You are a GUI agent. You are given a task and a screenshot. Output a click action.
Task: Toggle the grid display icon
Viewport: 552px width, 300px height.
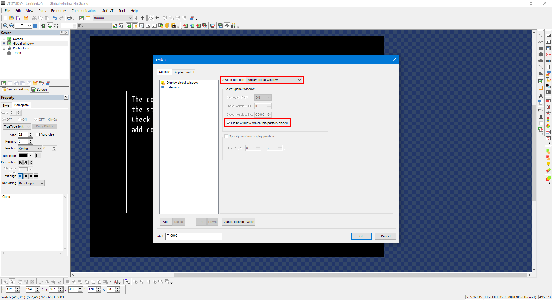[35, 26]
